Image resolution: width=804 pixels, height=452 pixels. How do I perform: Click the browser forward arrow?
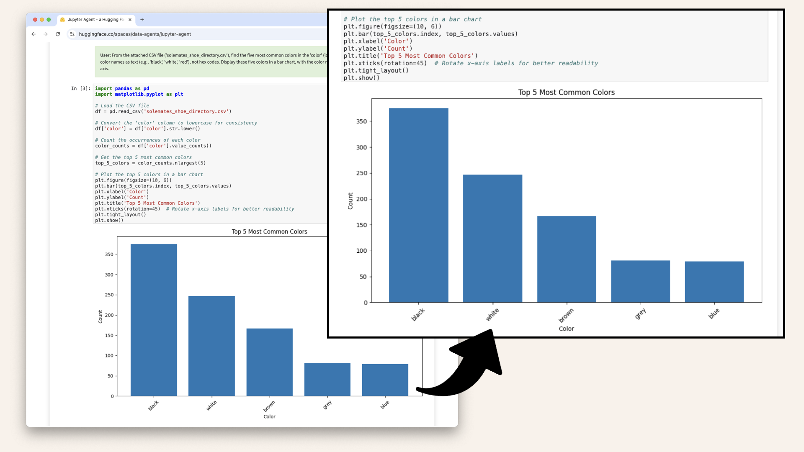coord(46,34)
